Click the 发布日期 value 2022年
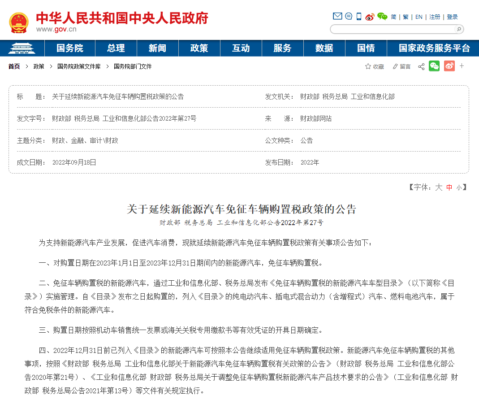The height and width of the screenshot is (400, 479). pos(310,162)
